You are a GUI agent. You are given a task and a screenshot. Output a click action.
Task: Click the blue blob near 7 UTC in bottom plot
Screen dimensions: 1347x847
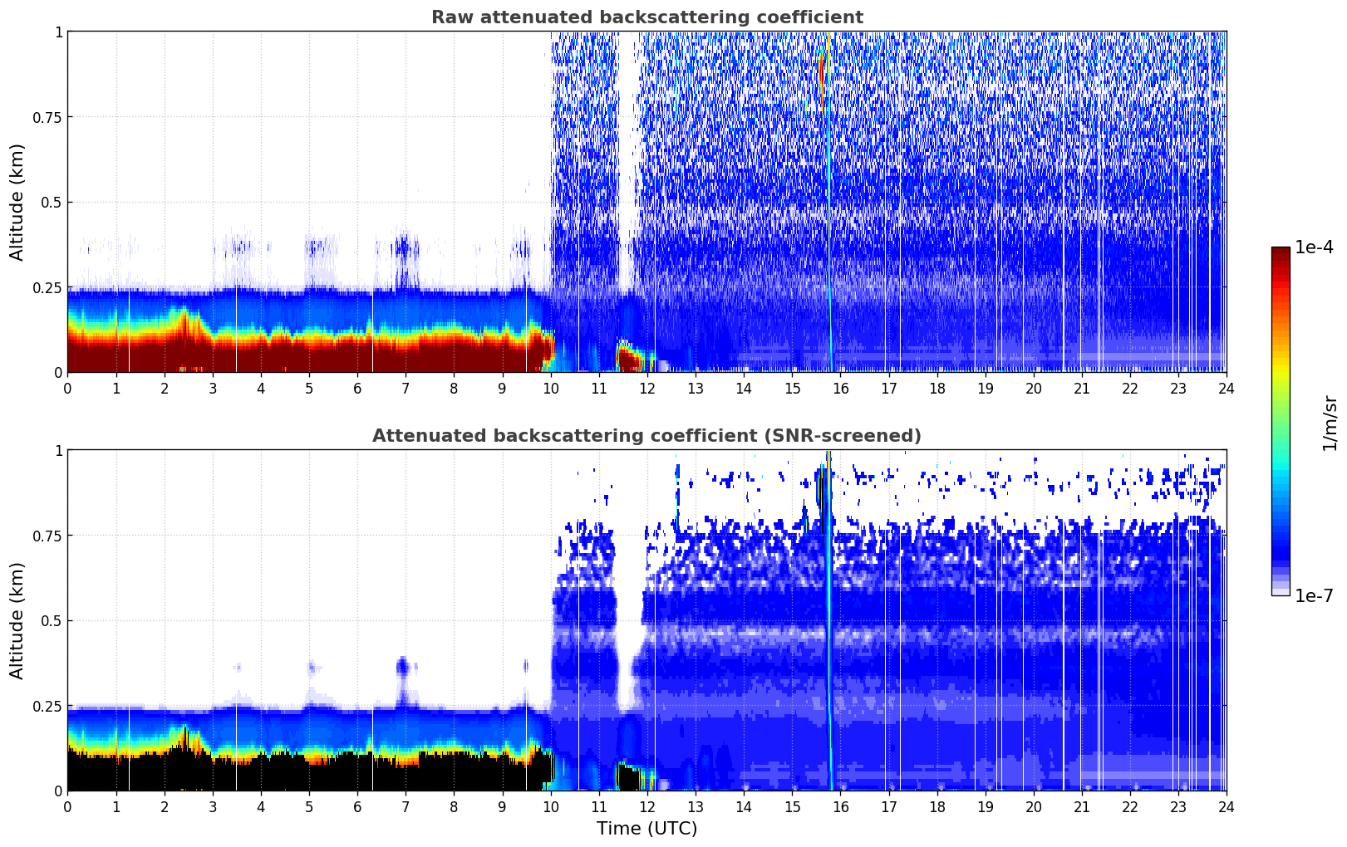tap(403, 666)
